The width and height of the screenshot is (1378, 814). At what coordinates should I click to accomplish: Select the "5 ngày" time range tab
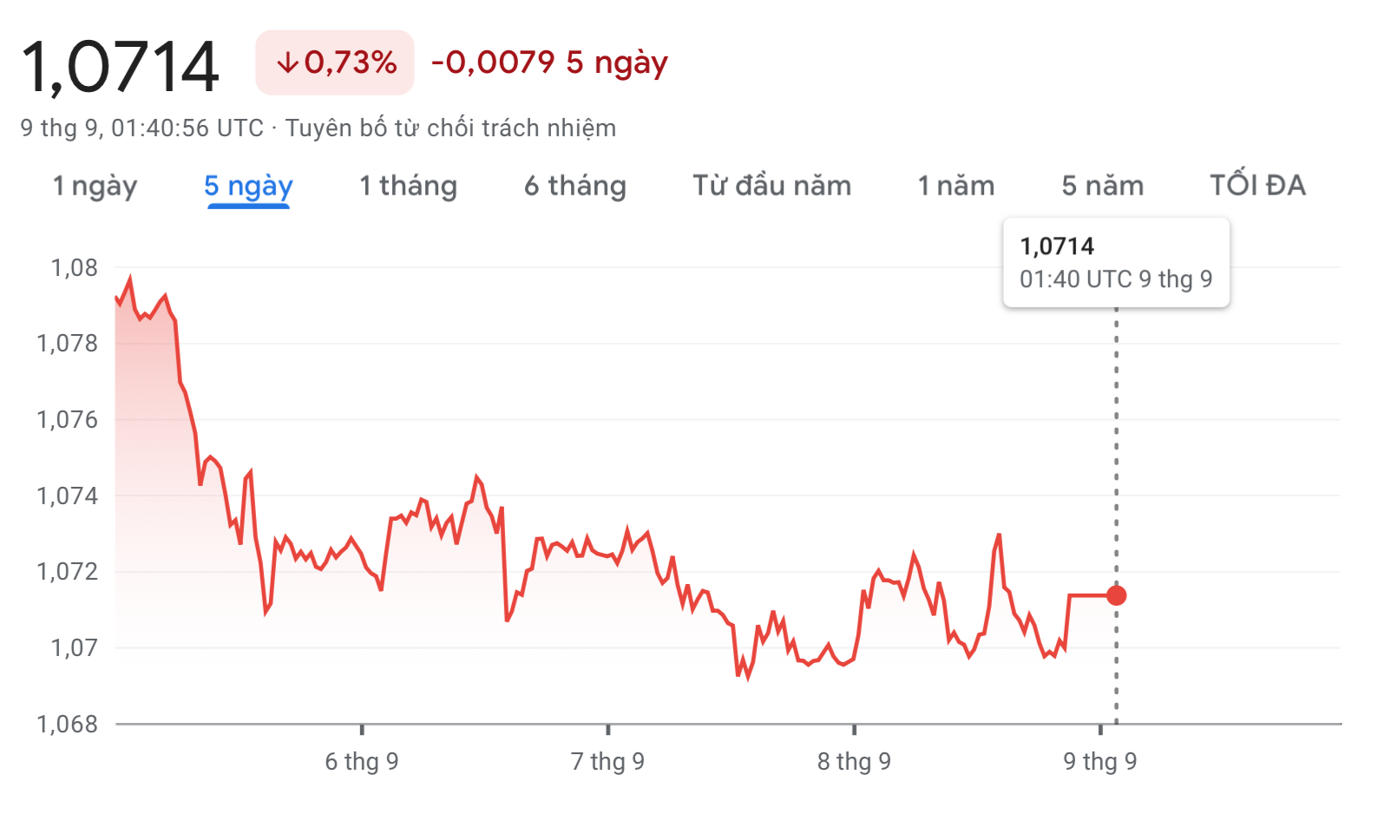point(248,186)
